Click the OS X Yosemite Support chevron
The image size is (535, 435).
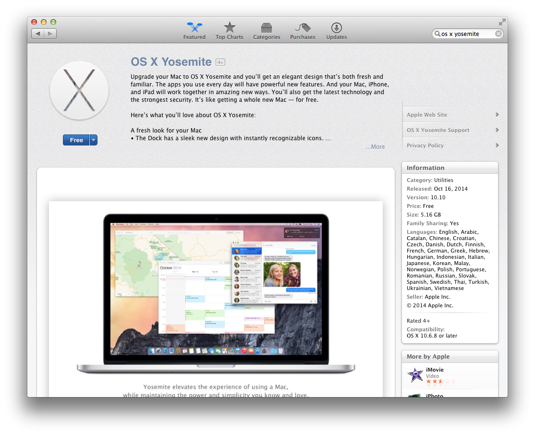click(x=497, y=130)
